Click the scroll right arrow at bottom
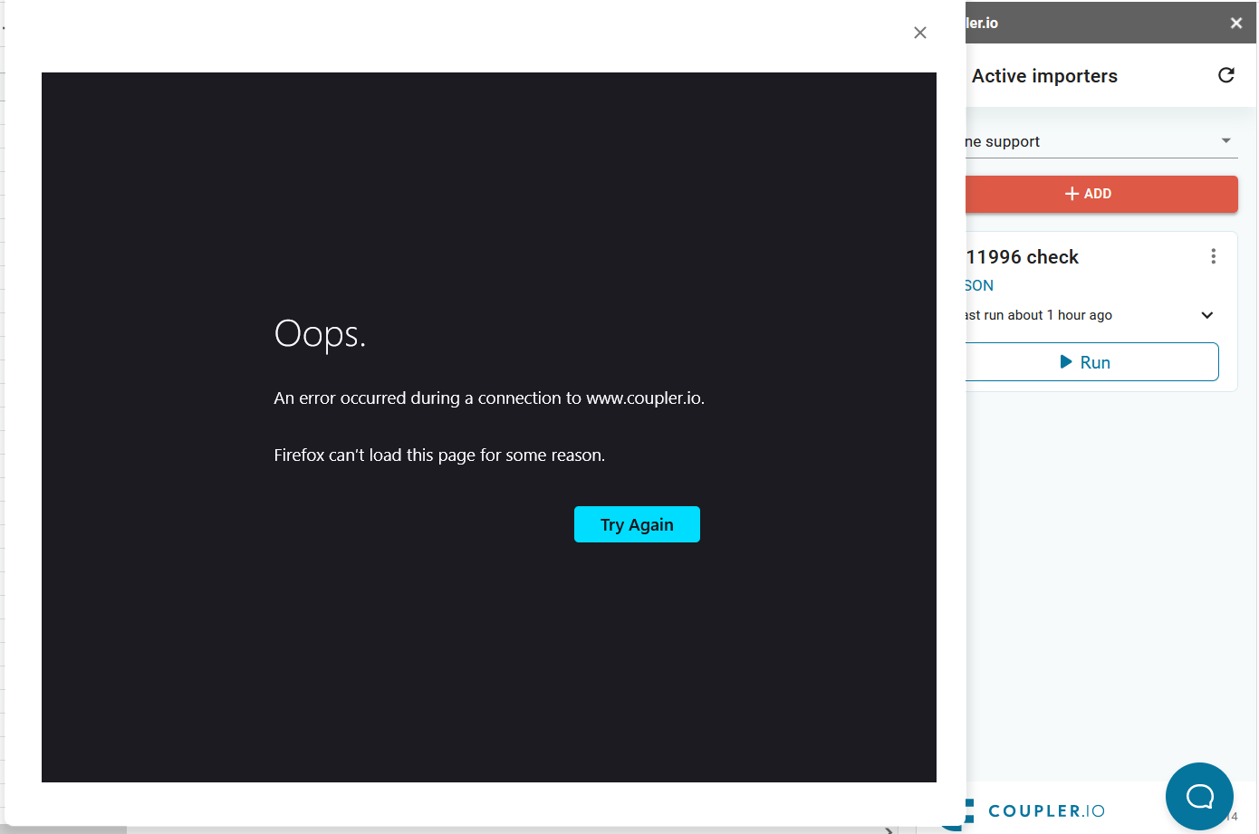Screen dimensions: 1259x834 tap(889, 829)
